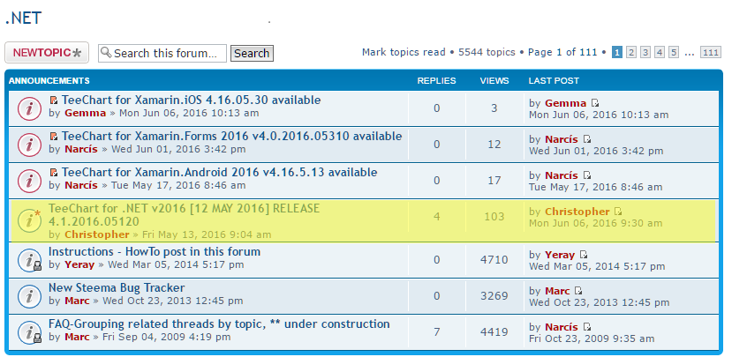Open TeeChart for Xamarin.iOS 4.16.05.30 topic
The image size is (732, 357).
pyautogui.click(x=191, y=100)
